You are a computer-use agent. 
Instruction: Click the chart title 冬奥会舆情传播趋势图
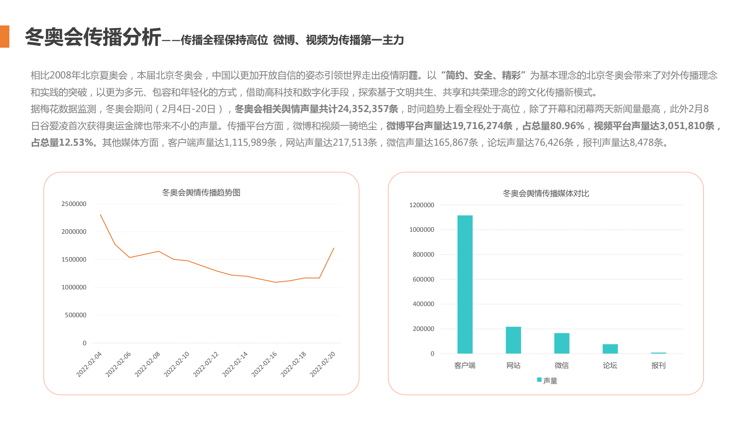(x=204, y=193)
